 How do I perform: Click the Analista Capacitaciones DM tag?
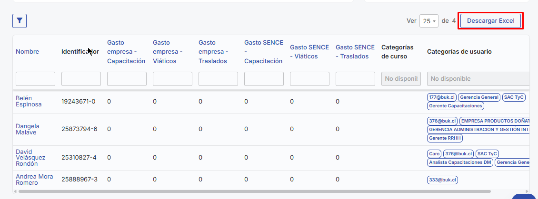point(460,162)
